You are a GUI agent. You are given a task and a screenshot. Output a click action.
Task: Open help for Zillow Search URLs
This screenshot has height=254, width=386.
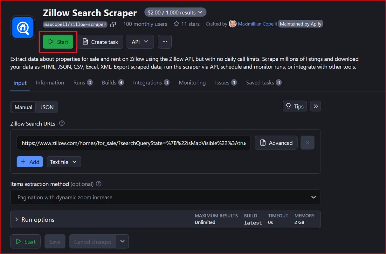pyautogui.click(x=62, y=123)
